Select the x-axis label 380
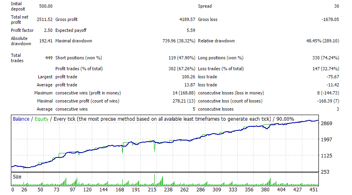 [x=265, y=190]
